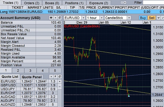Switch to layout tab 3
This screenshot has width=164, height=107.
[x=30, y=70]
